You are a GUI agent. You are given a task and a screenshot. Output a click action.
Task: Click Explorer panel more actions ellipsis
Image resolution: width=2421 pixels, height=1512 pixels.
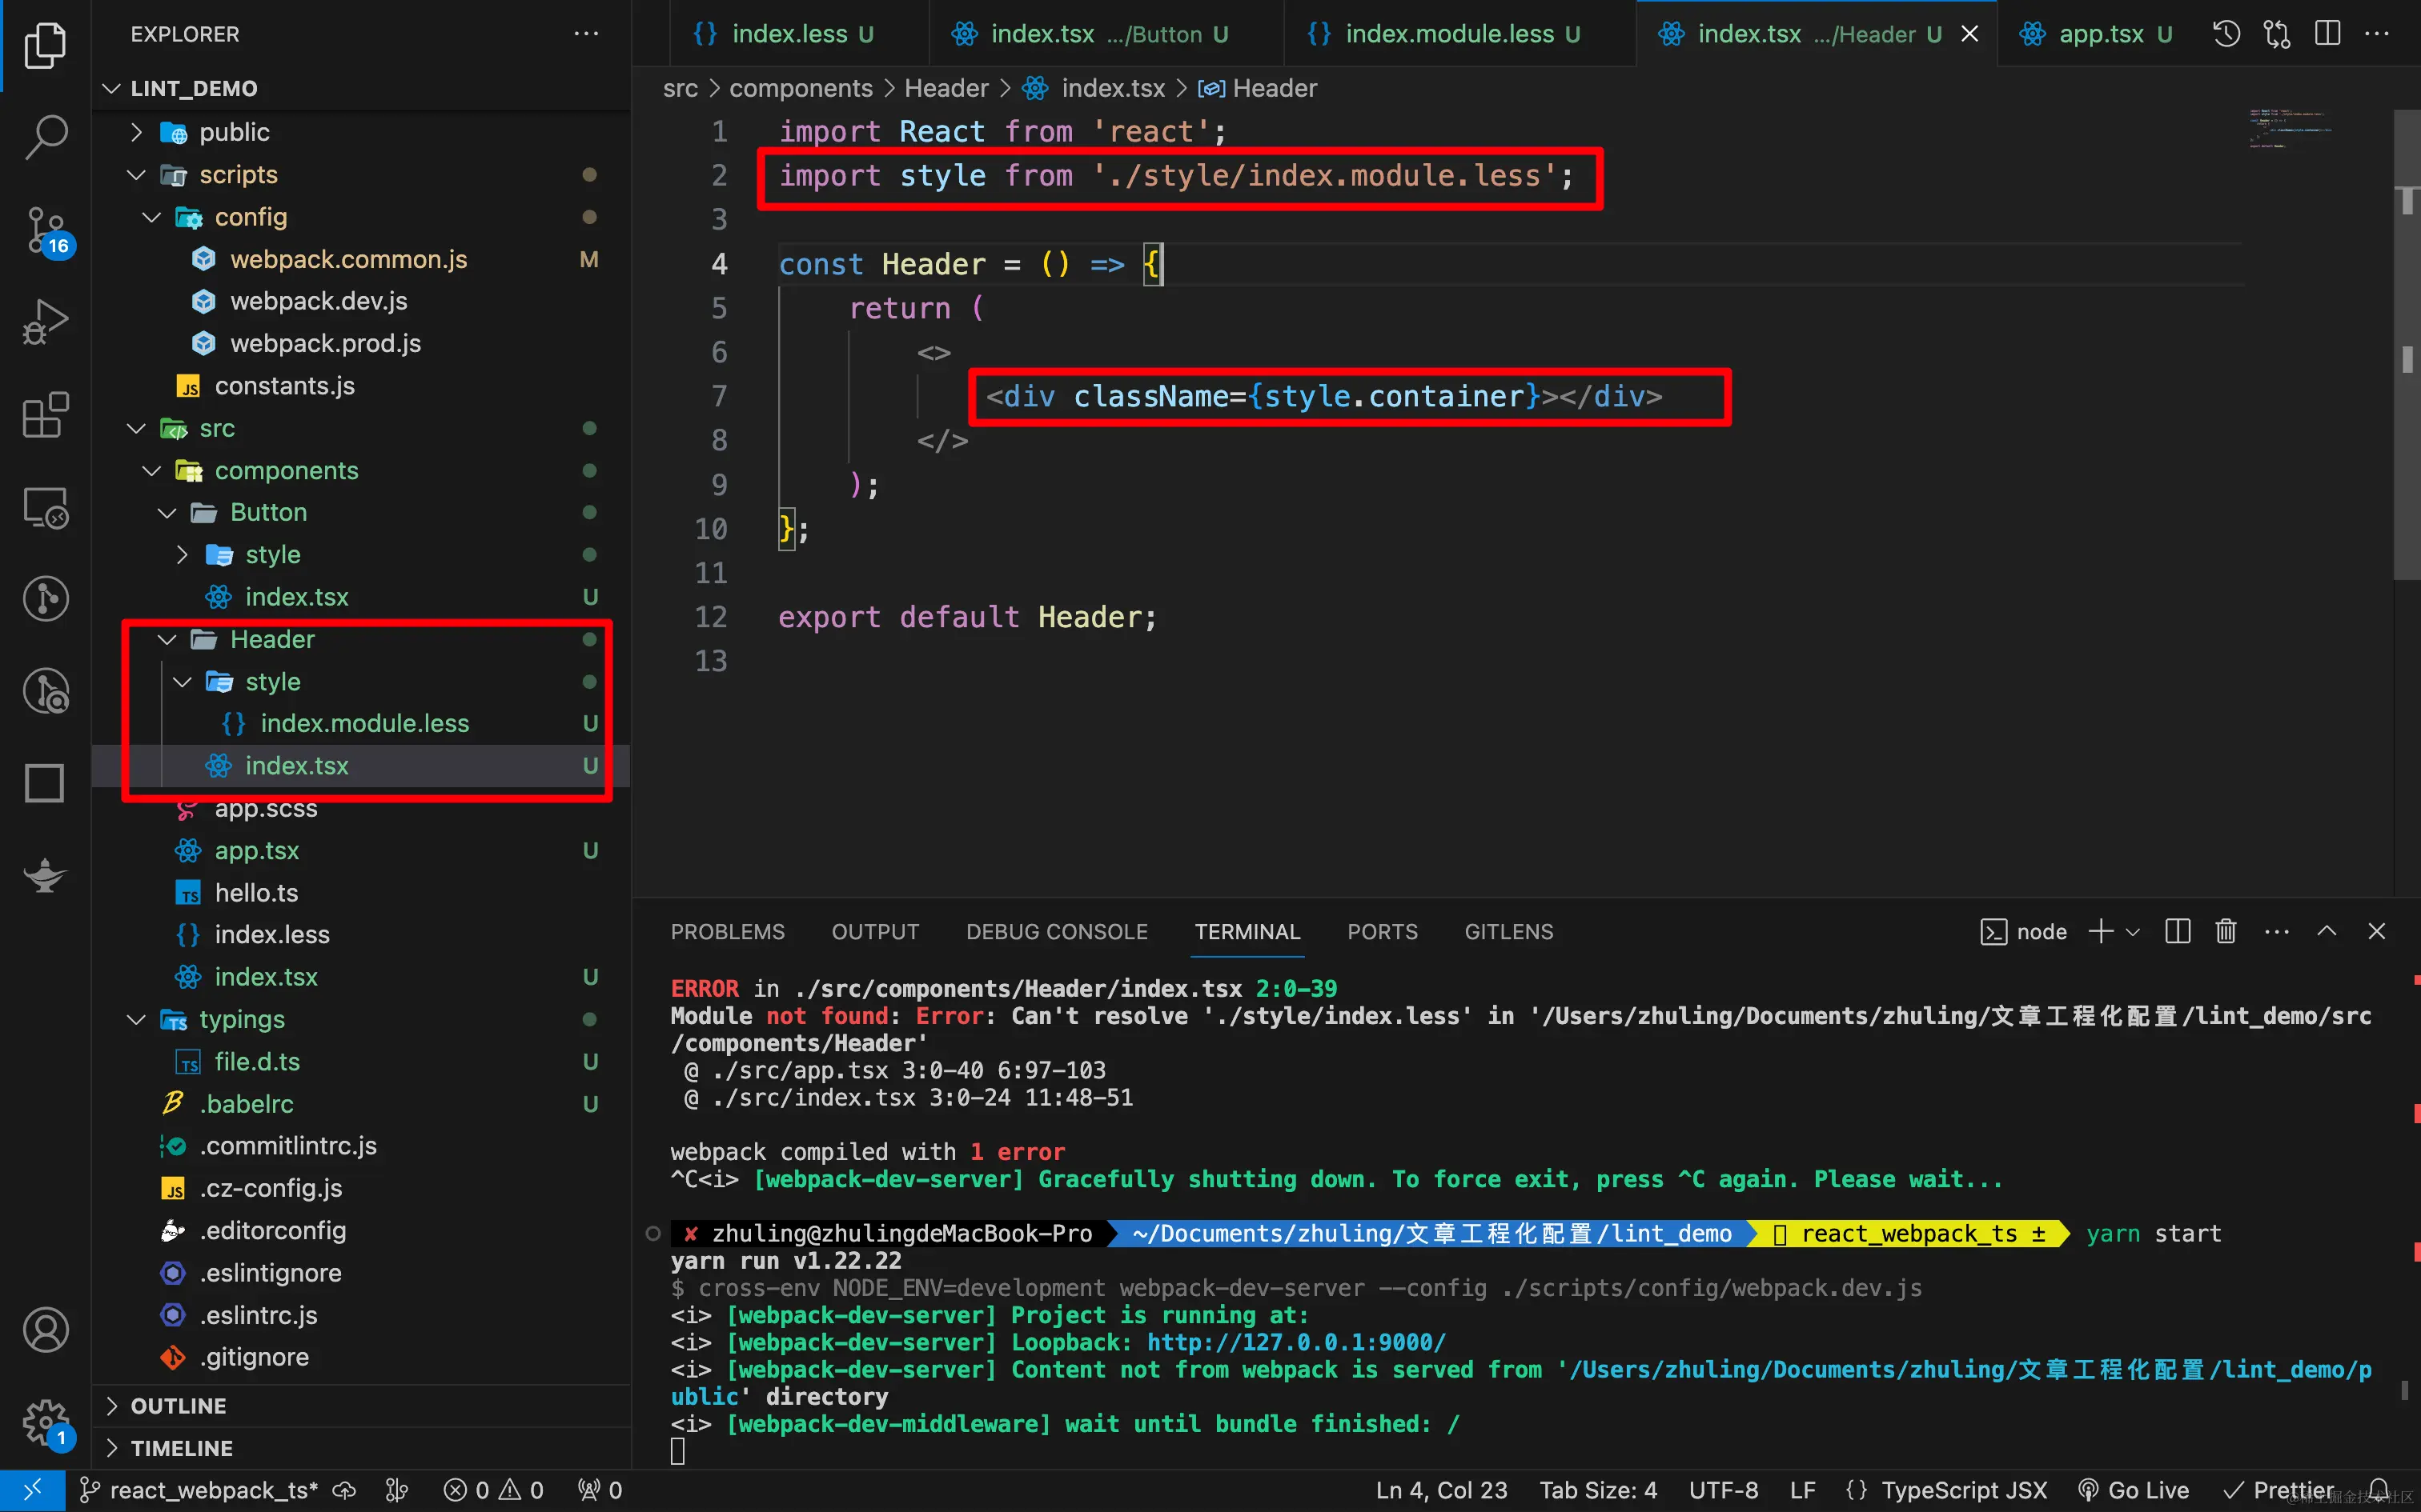click(586, 34)
